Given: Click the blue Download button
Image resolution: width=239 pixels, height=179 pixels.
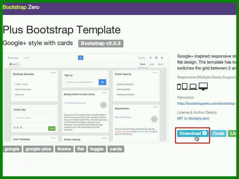Looking at the screenshot, I should (193, 133).
